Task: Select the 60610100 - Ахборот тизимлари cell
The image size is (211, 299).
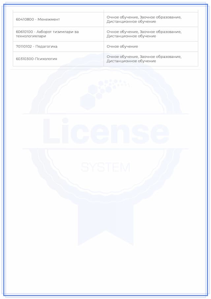Action: 58,34
